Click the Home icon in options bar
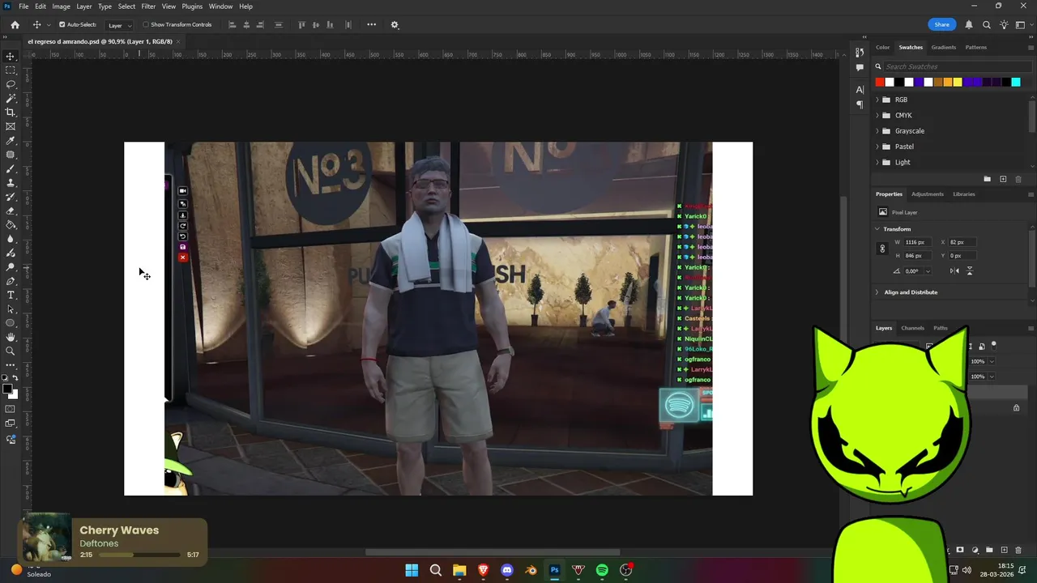 15,24
